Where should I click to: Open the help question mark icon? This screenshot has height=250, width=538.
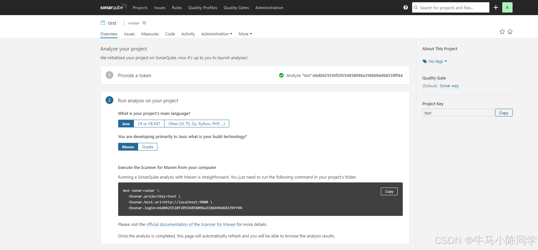[406, 7]
